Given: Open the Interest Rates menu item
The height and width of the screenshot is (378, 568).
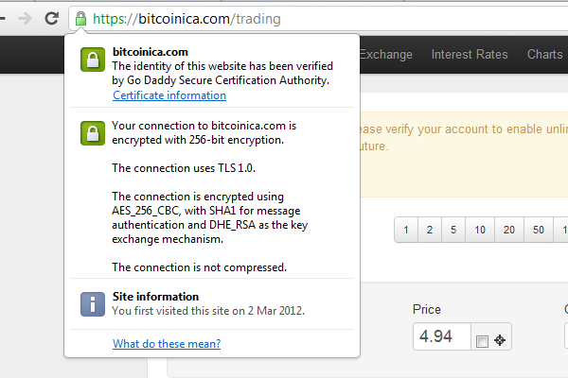Looking at the screenshot, I should point(470,54).
